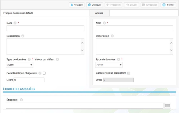The width and height of the screenshot is (179, 113).
Task: Toggle English Caractéristique obligatoire checkbox
Action: pyautogui.click(x=129, y=73)
